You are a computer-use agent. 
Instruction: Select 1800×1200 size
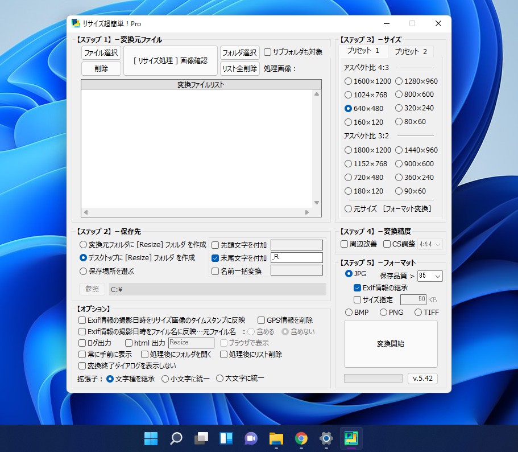[x=368, y=150]
